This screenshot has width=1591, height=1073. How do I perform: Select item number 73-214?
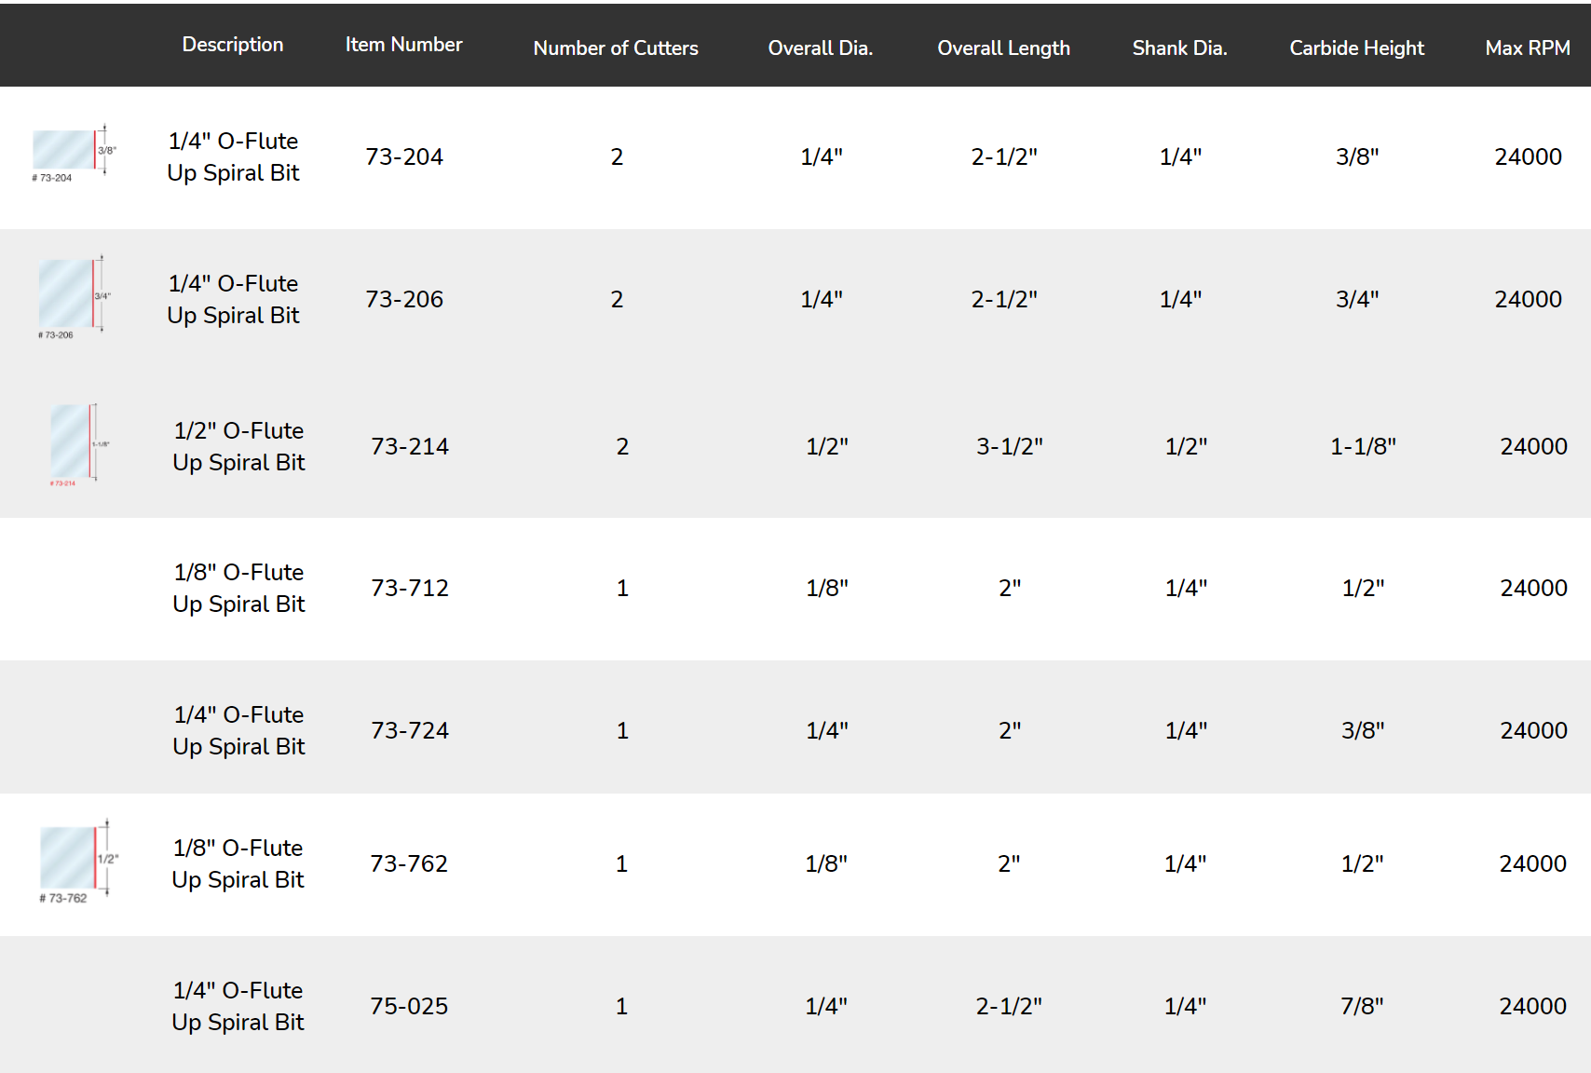pyautogui.click(x=409, y=447)
